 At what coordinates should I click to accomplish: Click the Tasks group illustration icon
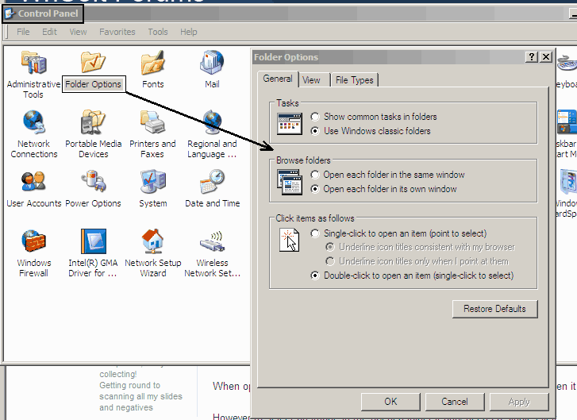click(x=290, y=124)
